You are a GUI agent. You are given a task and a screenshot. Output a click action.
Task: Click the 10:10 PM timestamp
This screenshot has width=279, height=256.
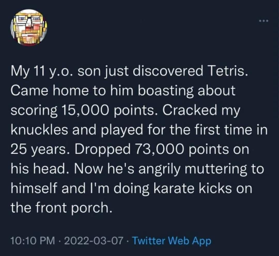[33, 241]
